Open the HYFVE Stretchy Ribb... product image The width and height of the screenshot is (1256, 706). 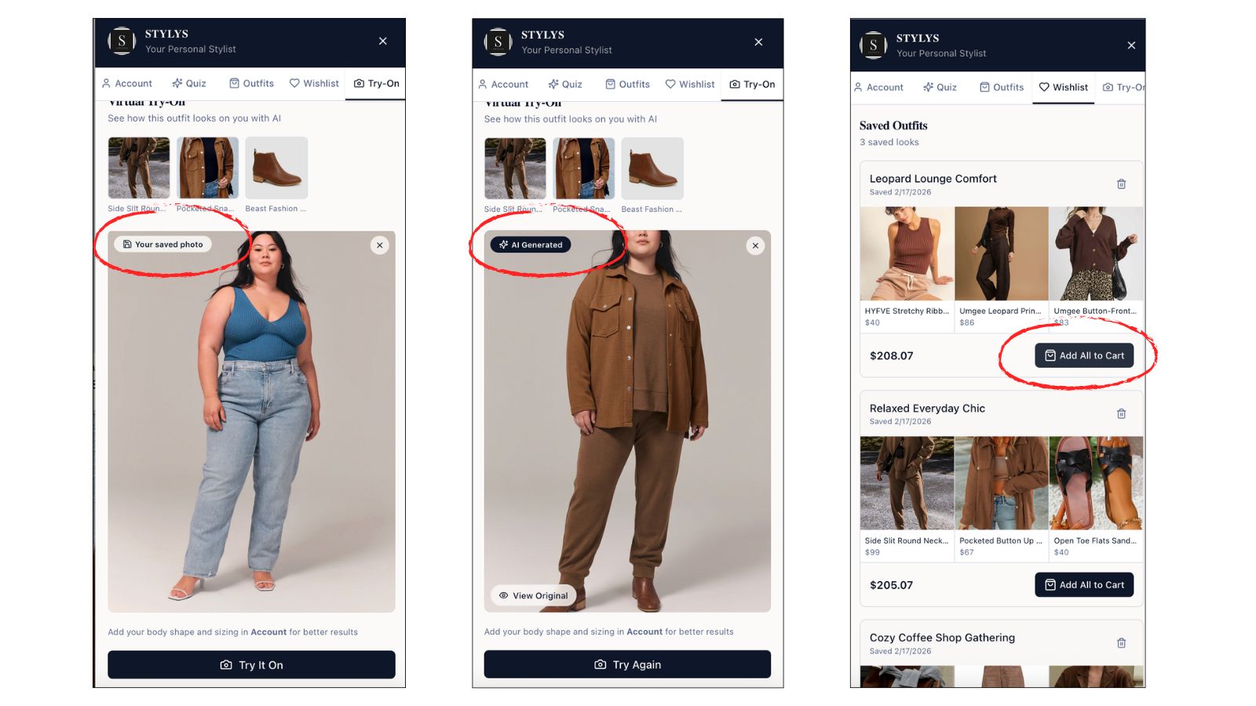point(907,254)
